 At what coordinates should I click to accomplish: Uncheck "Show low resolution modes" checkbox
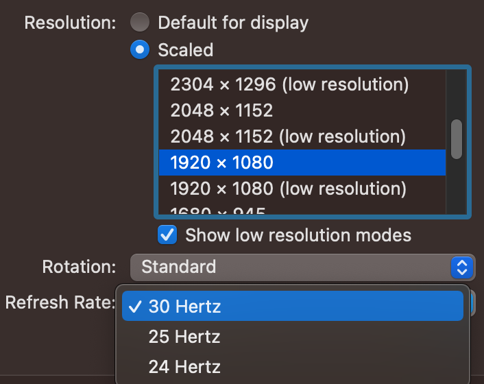pyautogui.click(x=167, y=235)
